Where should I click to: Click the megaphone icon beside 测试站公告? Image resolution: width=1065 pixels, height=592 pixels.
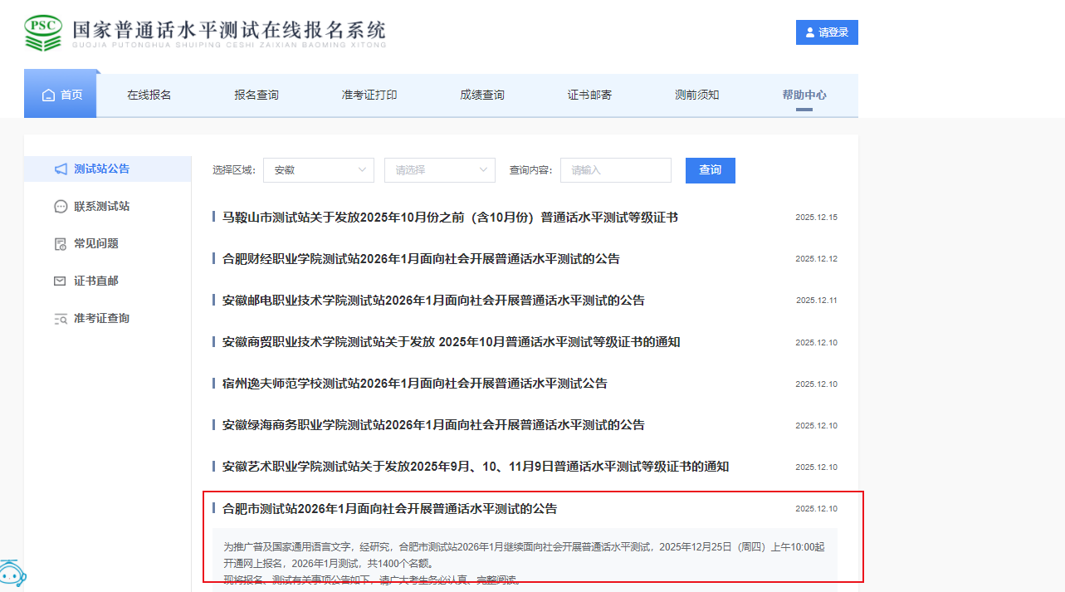[61, 169]
